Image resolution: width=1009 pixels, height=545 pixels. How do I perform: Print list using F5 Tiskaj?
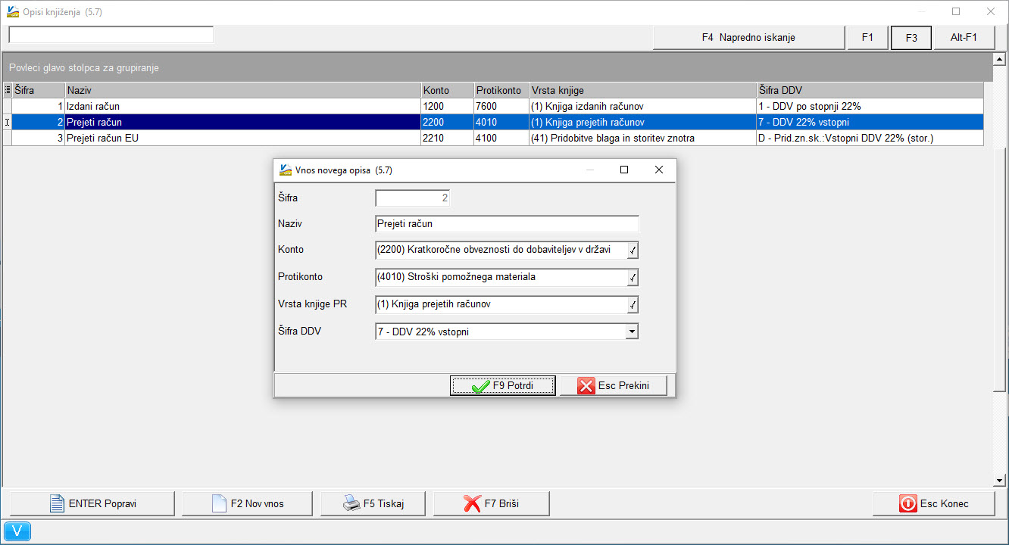point(373,503)
